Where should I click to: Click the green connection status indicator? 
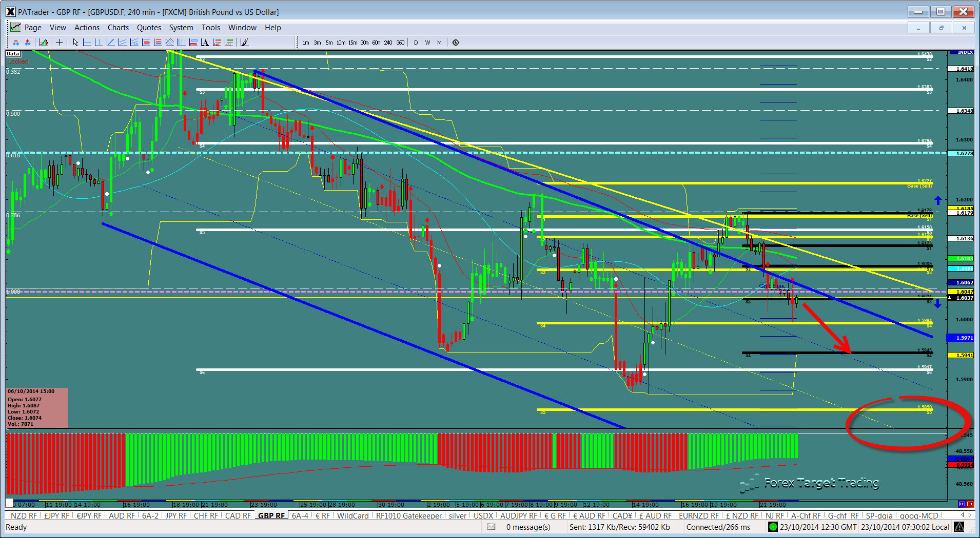[x=773, y=527]
